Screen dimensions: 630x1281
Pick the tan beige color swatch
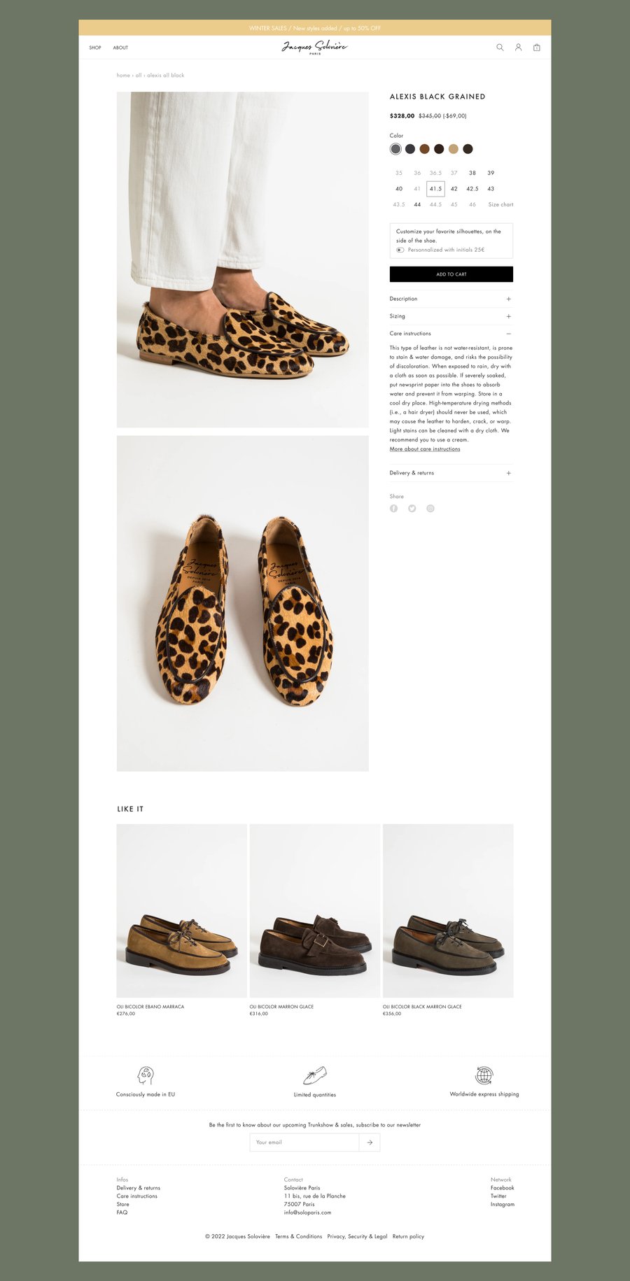tap(454, 149)
